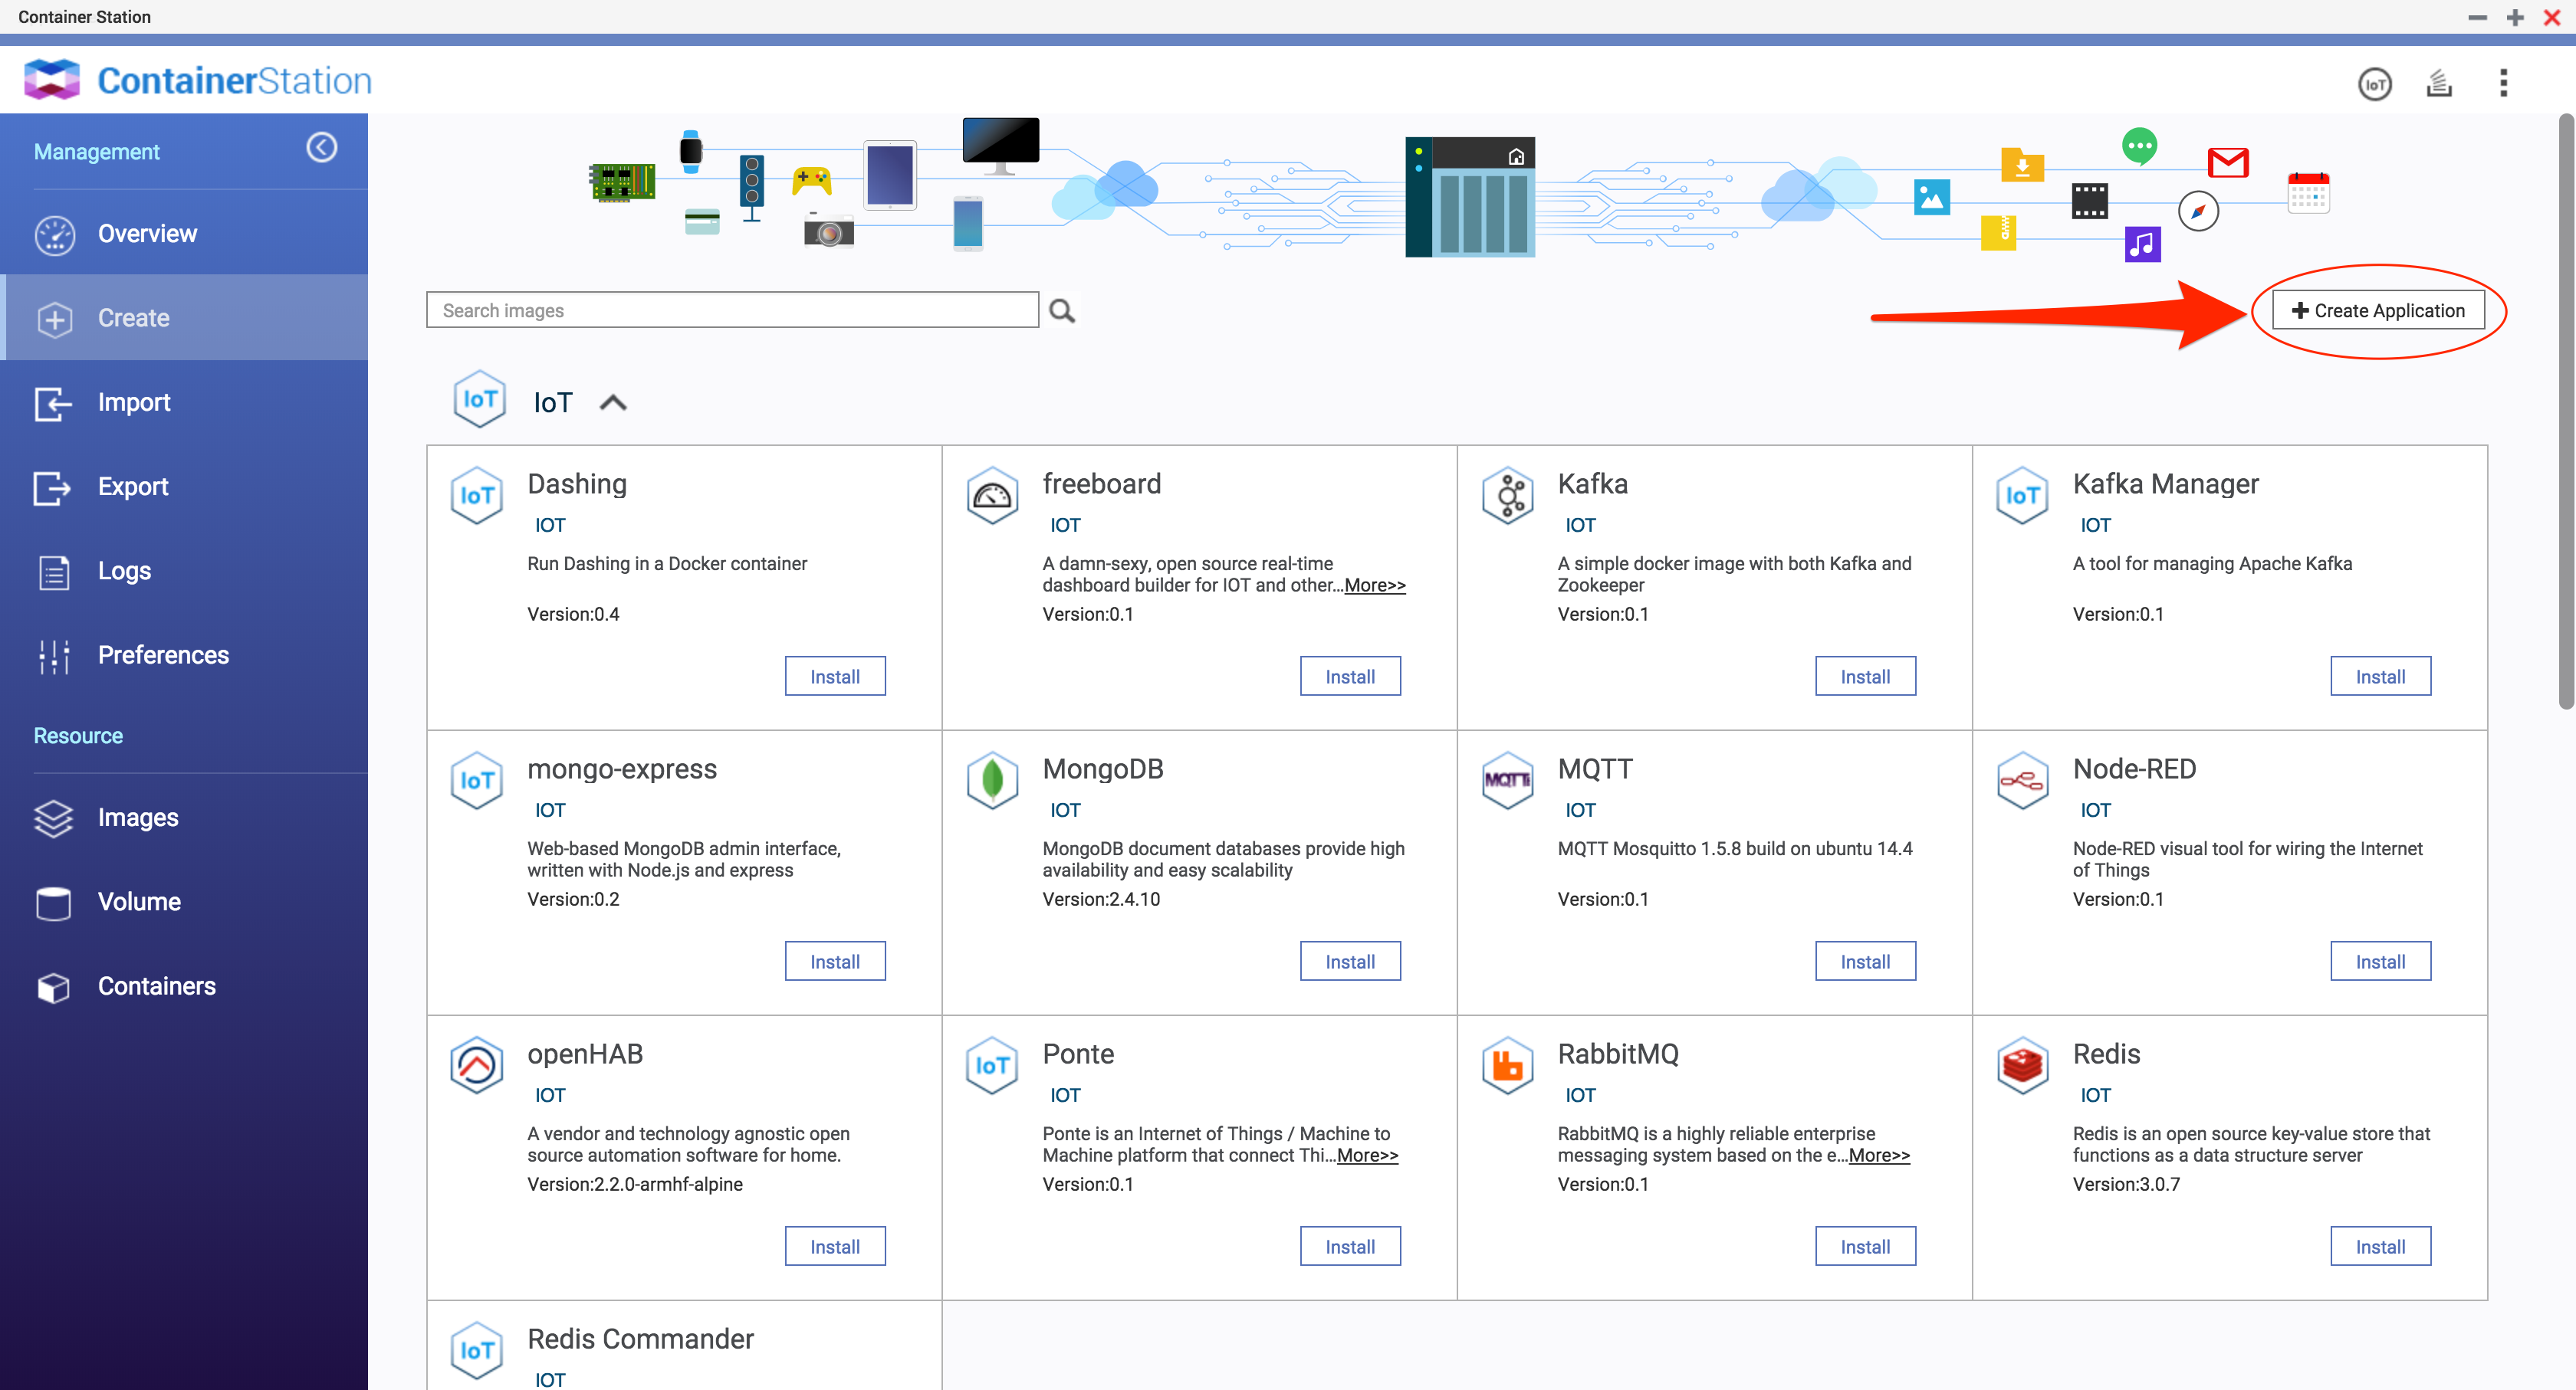
Task: Click the MongoDB leaf icon
Action: tap(992, 781)
